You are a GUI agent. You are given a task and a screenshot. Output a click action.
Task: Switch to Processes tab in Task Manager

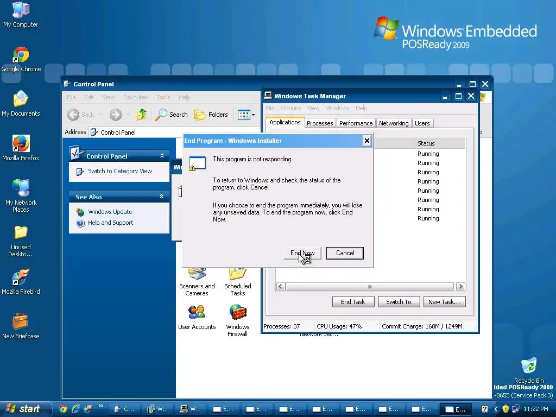(x=320, y=123)
